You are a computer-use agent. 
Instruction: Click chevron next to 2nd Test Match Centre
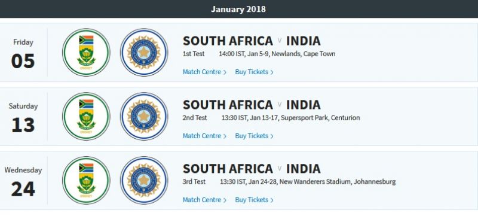point(225,136)
